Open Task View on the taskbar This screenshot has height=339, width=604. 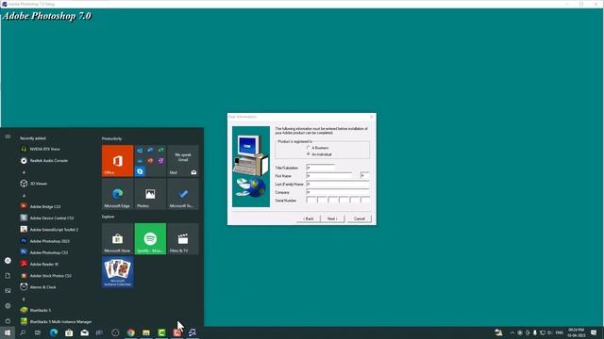[x=38, y=332]
